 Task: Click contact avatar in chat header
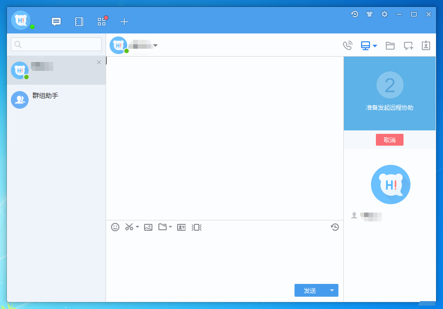[118, 45]
